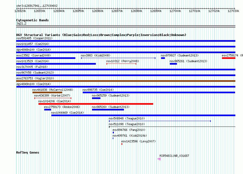Select nsv967058 (Sudmant2013) label
The image size is (243, 174).
(x=35, y=73)
